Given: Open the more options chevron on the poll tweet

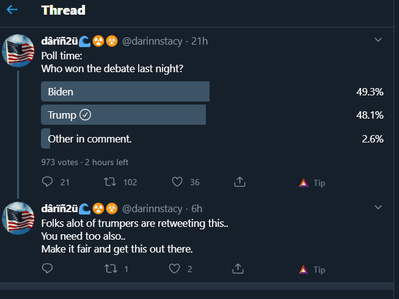Looking at the screenshot, I should [x=378, y=40].
